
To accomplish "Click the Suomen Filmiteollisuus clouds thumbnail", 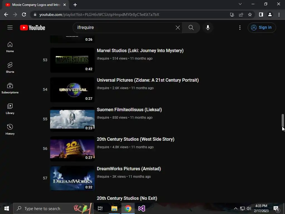I will (x=72, y=119).
